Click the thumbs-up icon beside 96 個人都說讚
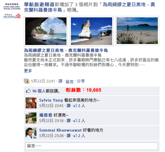 coord(28,91)
